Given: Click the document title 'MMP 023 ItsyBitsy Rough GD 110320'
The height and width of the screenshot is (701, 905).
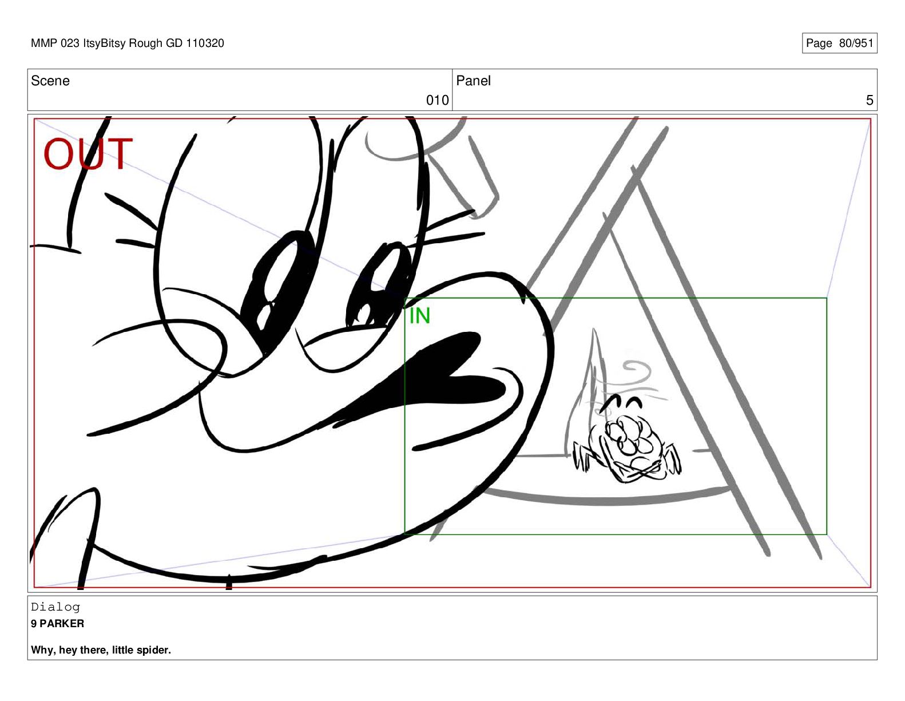Looking at the screenshot, I should click(x=128, y=43).
